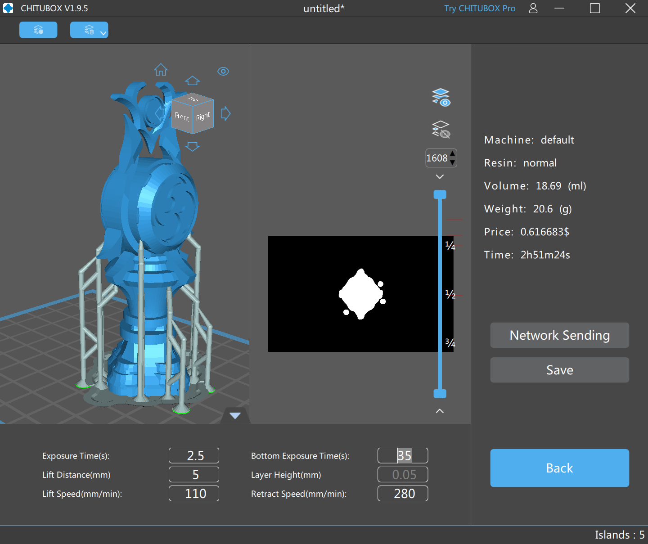Click the Volume: 18.69 (ml) text

pyautogui.click(x=535, y=186)
